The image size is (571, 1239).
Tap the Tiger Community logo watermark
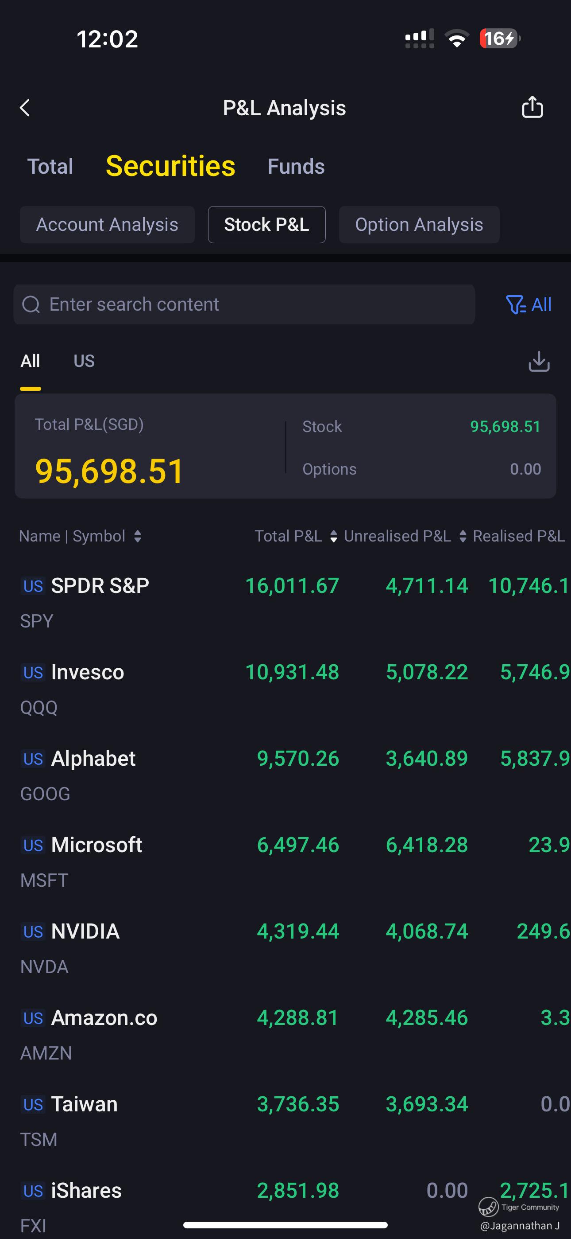(x=488, y=1207)
